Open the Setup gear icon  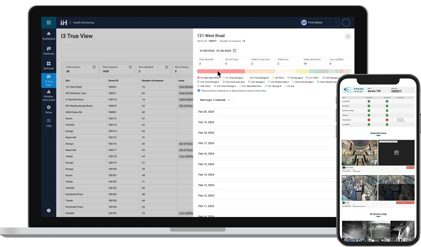(x=49, y=109)
